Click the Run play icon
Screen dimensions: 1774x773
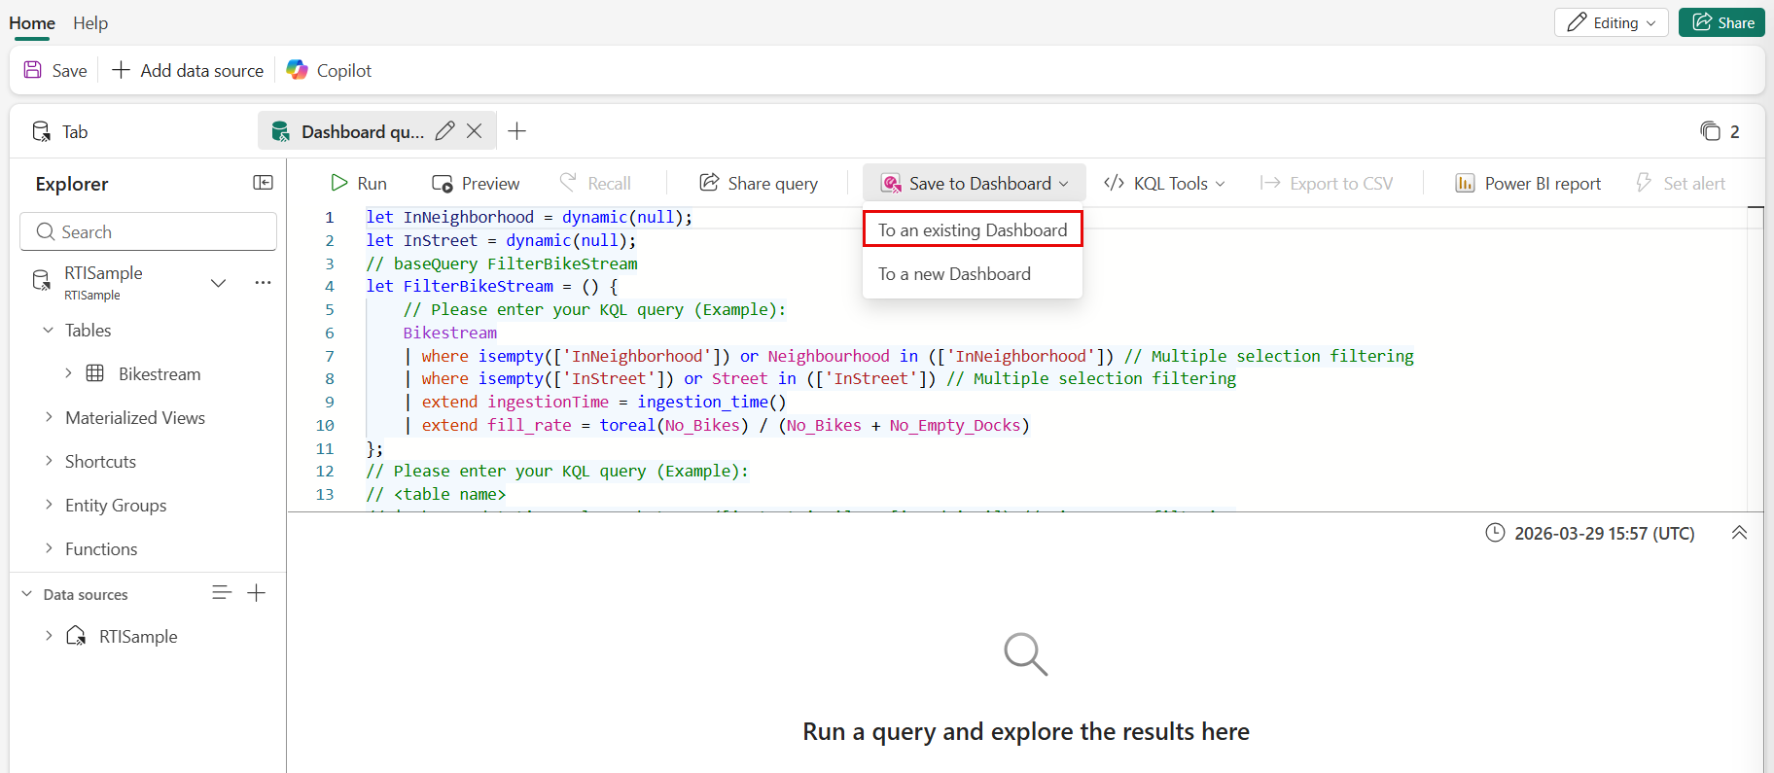click(339, 183)
